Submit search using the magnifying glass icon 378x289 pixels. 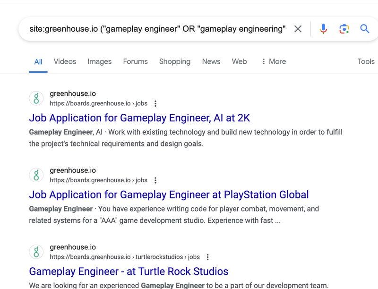click(x=365, y=29)
